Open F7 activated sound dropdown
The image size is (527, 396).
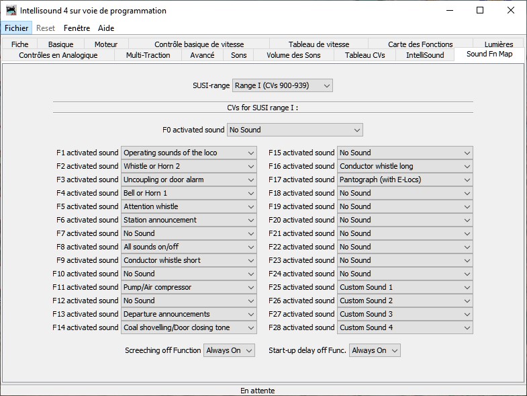click(189, 234)
